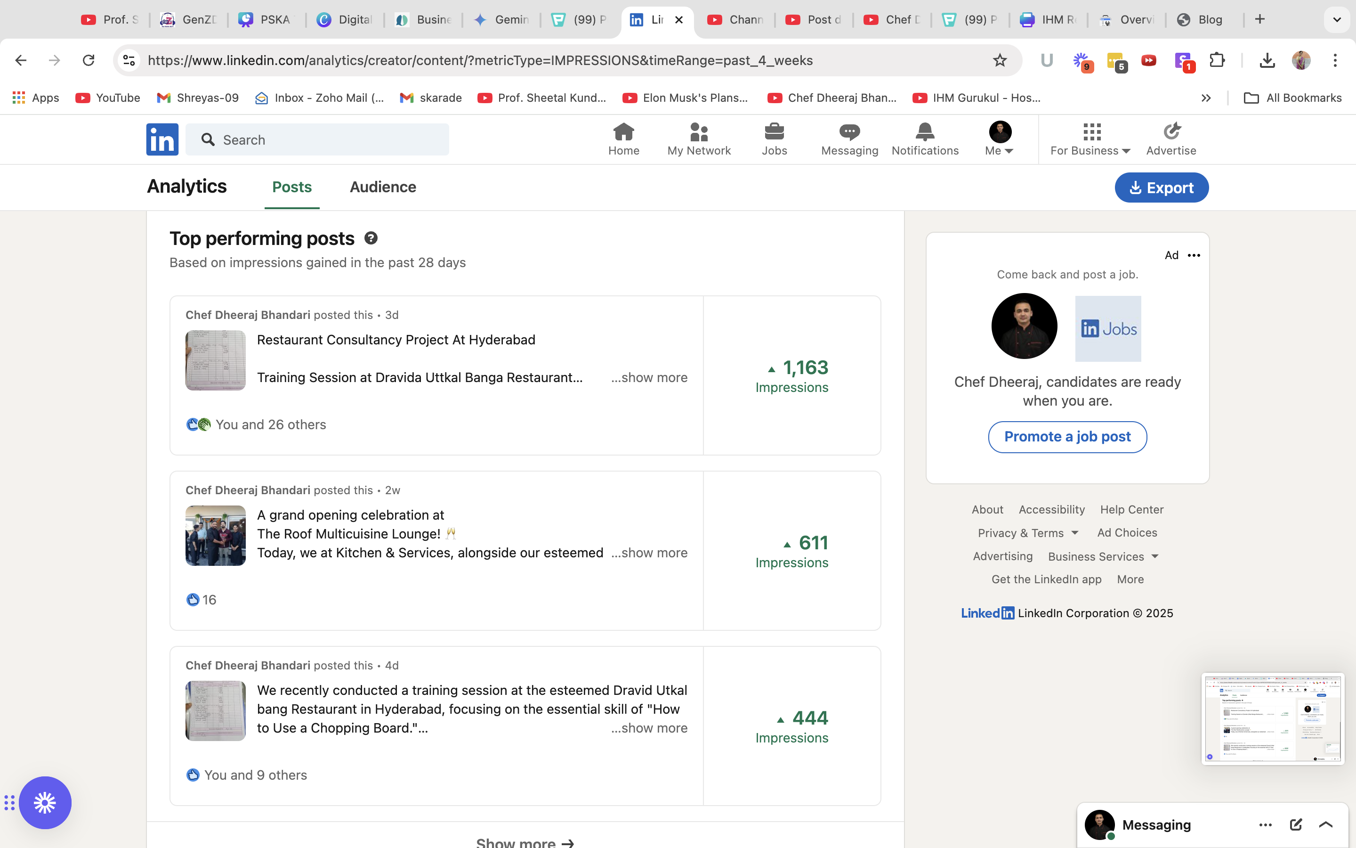This screenshot has height=848, width=1356.
Task: Open the screenshot preview thumbnail
Action: [1273, 718]
